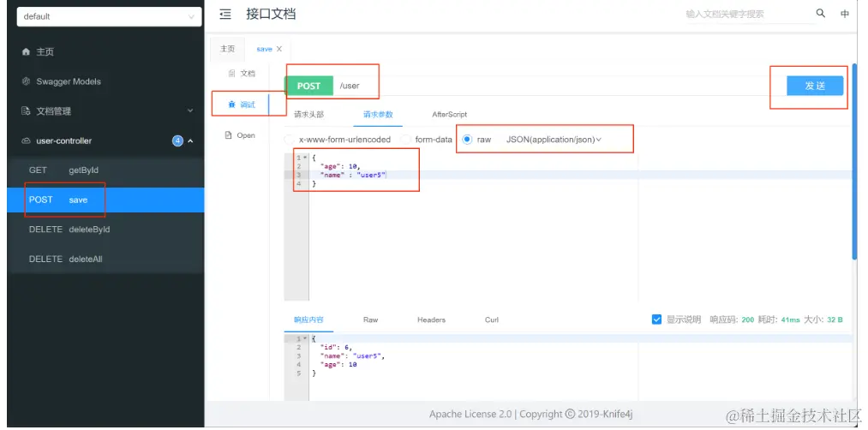Image resolution: width=868 pixels, height=430 pixels.
Task: Click the 文档管理 document icon
Action: [x=26, y=110]
